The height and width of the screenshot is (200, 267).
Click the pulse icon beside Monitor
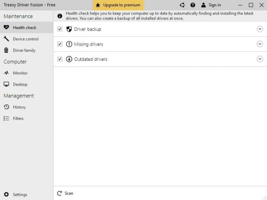[x=6, y=73]
